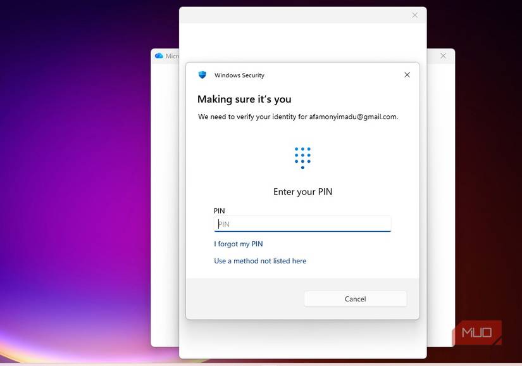Click the OneDrive cloud icon on background window
This screenshot has height=366, width=522.
[x=159, y=56]
